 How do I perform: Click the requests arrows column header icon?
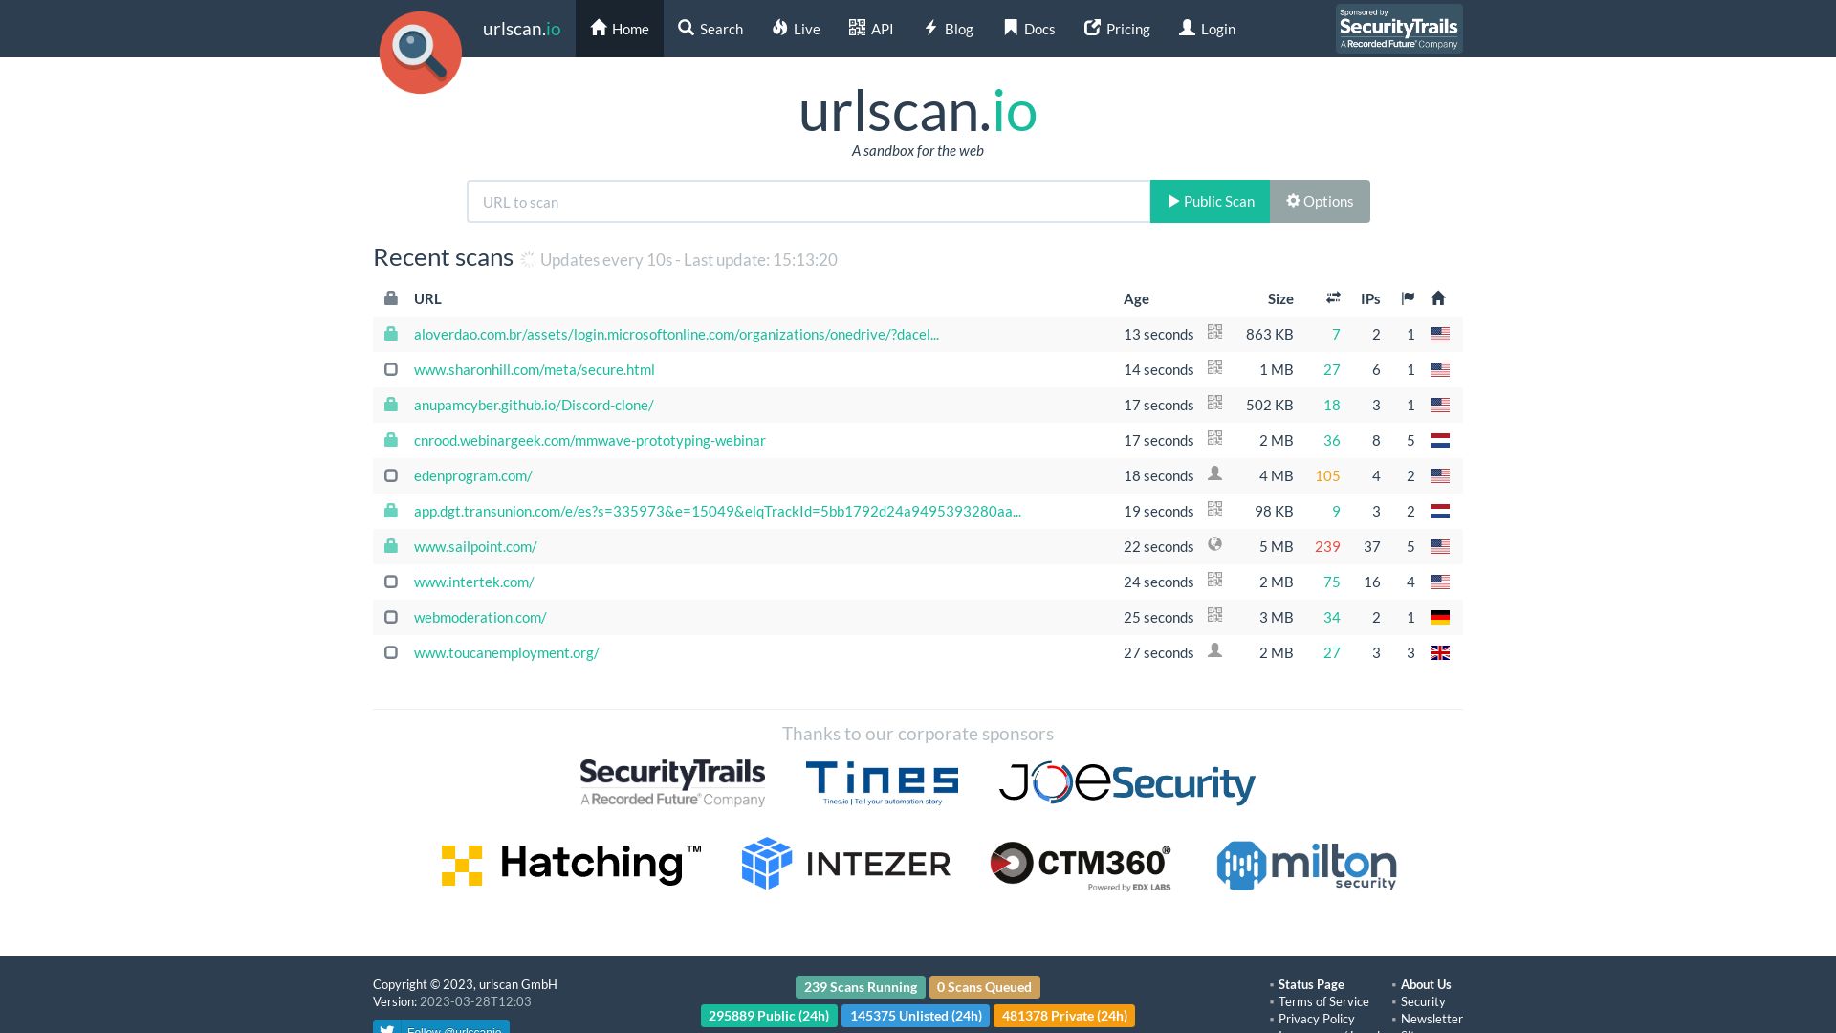click(x=1333, y=298)
